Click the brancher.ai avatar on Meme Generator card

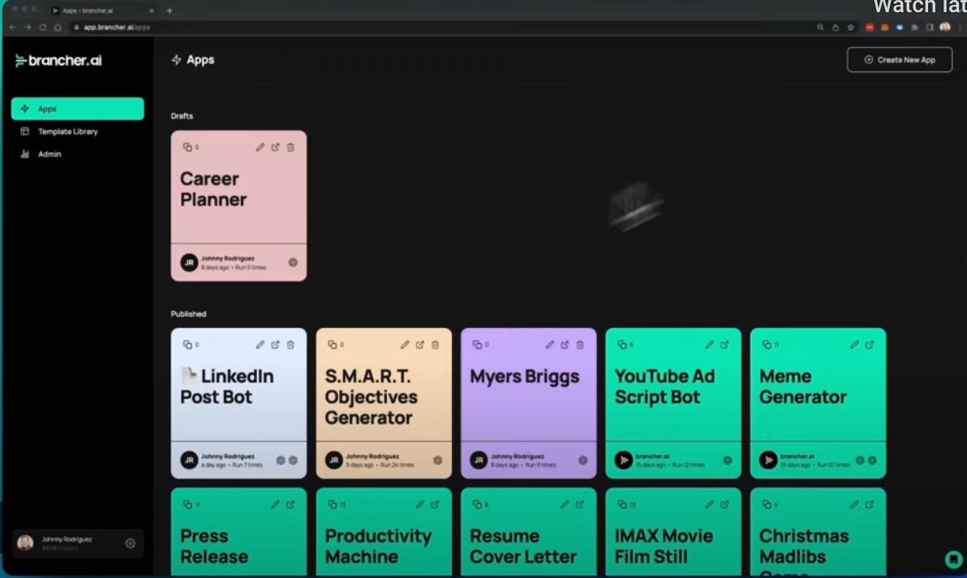(767, 460)
